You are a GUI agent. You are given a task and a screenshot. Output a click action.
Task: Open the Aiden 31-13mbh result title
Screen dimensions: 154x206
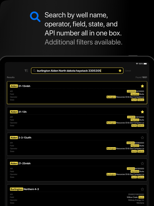click(20, 86)
